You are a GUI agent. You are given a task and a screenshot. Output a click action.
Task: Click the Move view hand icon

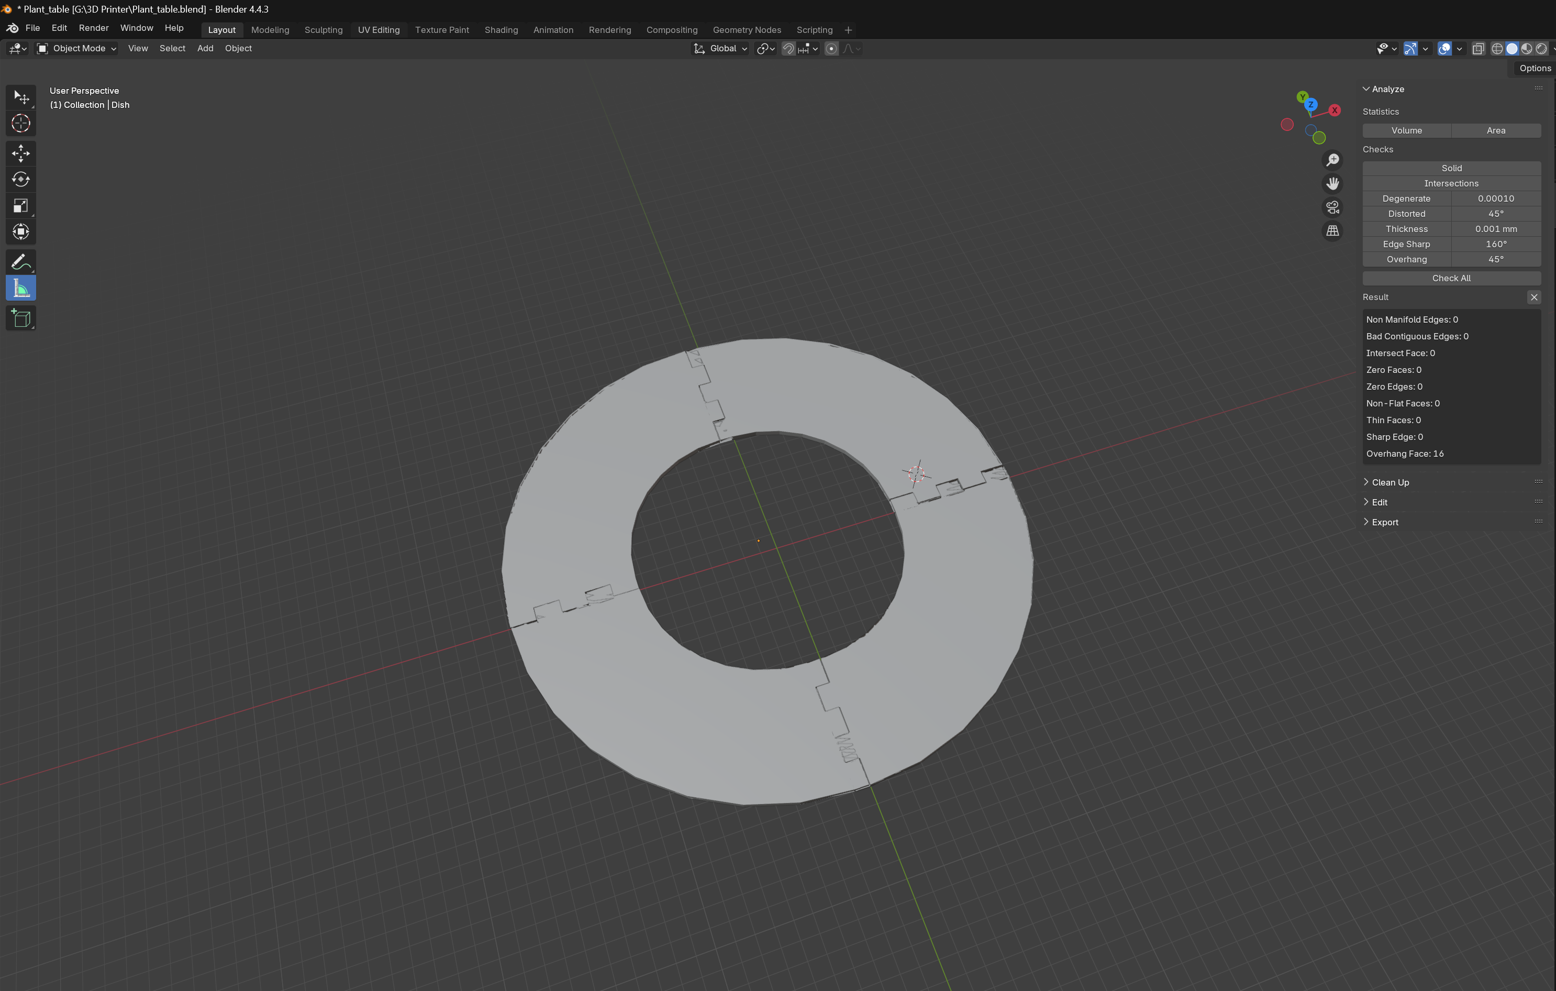tap(1332, 184)
